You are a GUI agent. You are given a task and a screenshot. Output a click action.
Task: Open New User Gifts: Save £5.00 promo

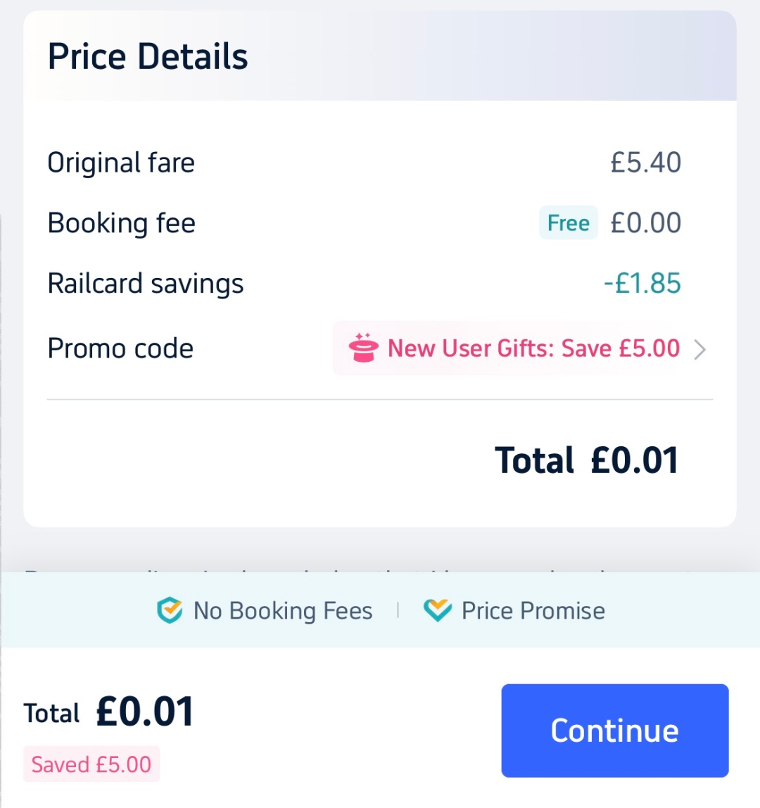(533, 348)
